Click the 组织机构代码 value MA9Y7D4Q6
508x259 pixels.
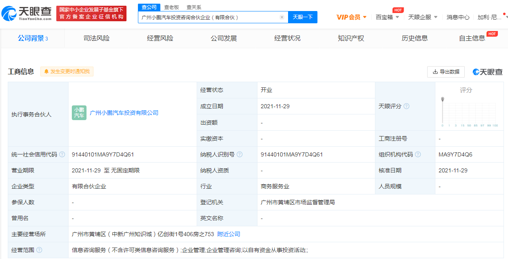(x=455, y=154)
